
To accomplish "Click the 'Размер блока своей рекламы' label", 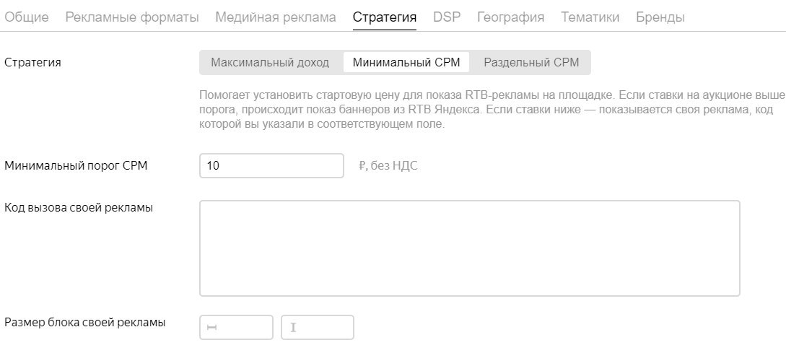I will coord(85,323).
